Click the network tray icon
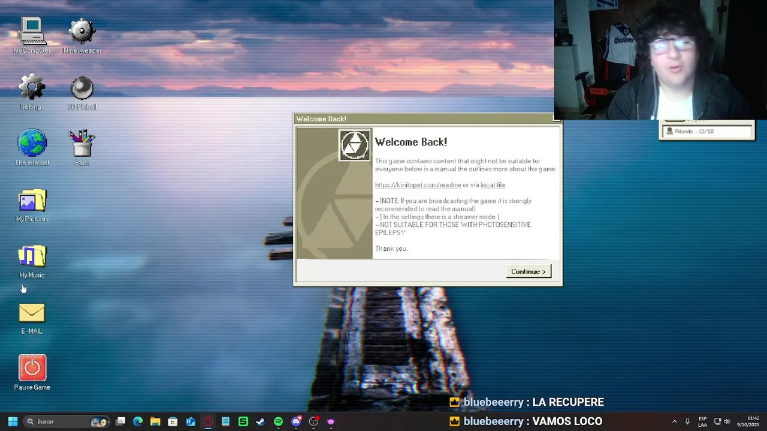Image resolution: width=767 pixels, height=431 pixels. coord(717,421)
